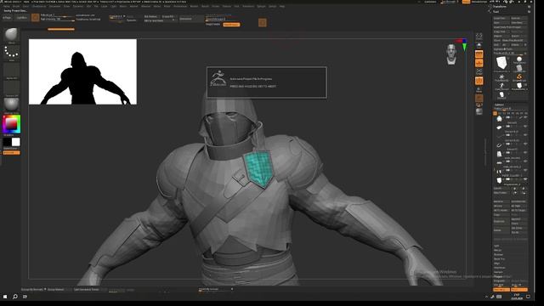This screenshot has width=544, height=306.
Task: Expand the Bevel Pro section
Action: (499, 258)
